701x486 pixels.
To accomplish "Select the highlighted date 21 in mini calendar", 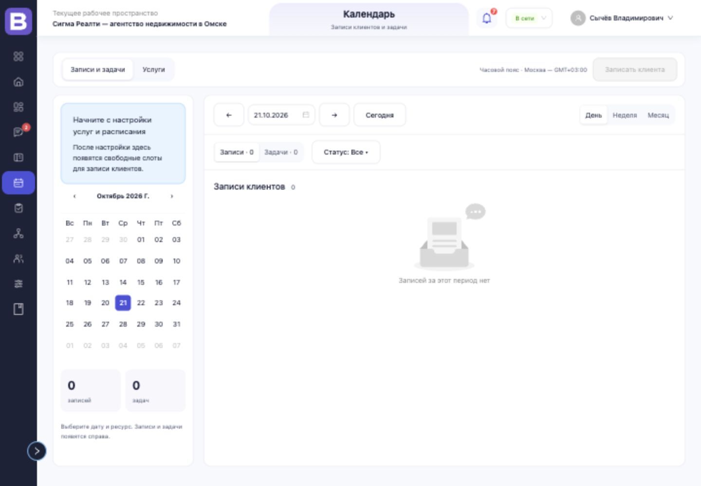I will (x=123, y=303).
